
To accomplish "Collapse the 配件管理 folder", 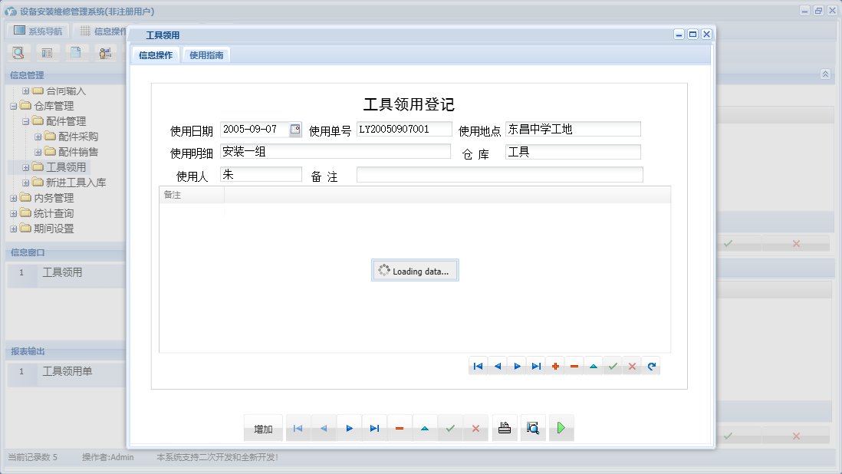I will (x=25, y=120).
